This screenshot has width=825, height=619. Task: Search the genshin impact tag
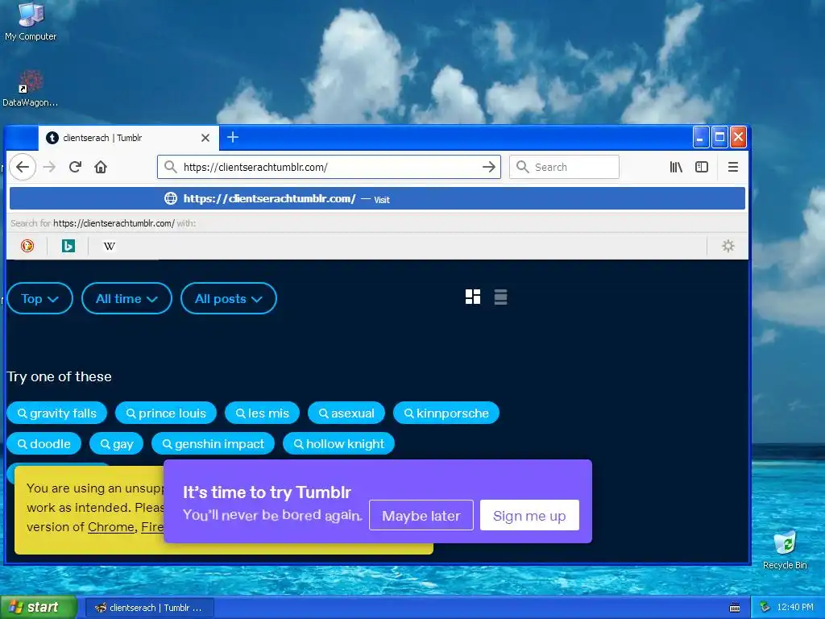click(213, 444)
